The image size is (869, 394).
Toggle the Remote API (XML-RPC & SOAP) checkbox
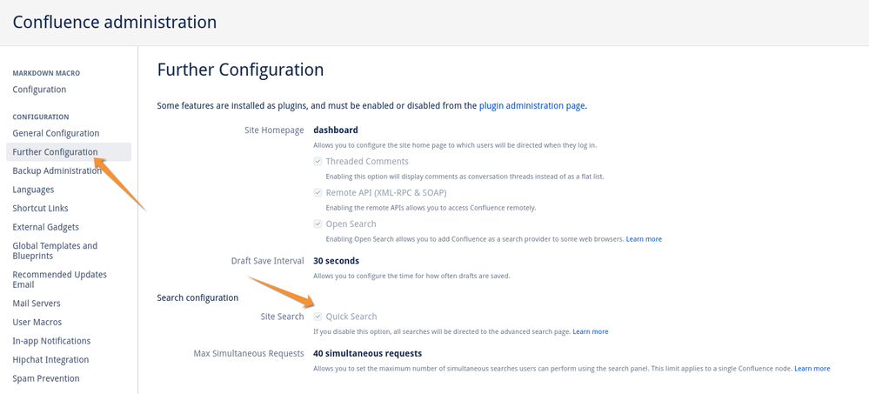tap(318, 193)
